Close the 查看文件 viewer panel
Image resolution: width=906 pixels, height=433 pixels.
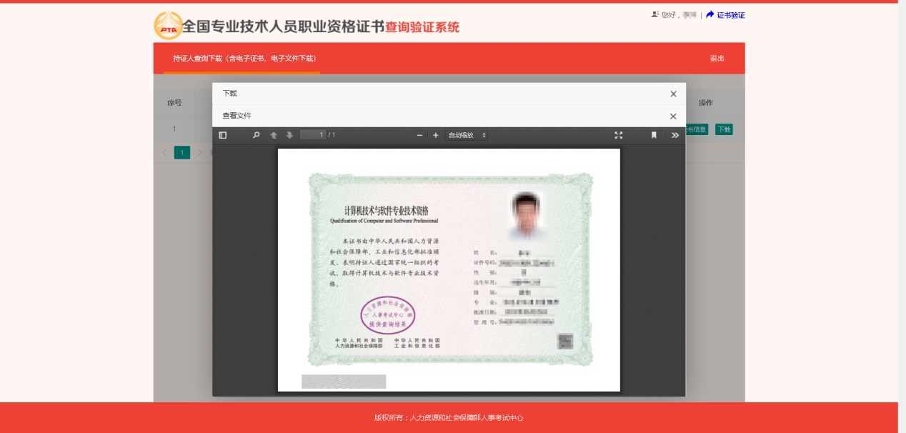coord(672,116)
